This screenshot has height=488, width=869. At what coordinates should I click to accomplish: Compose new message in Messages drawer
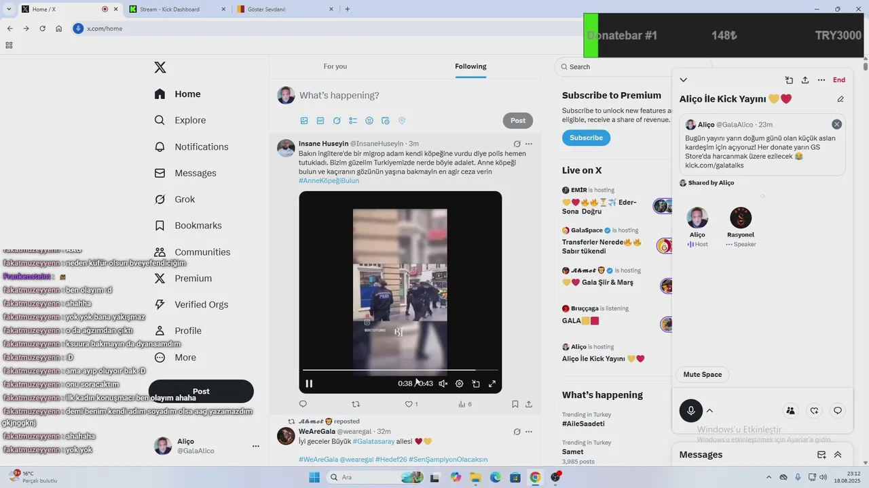pyautogui.click(x=821, y=455)
